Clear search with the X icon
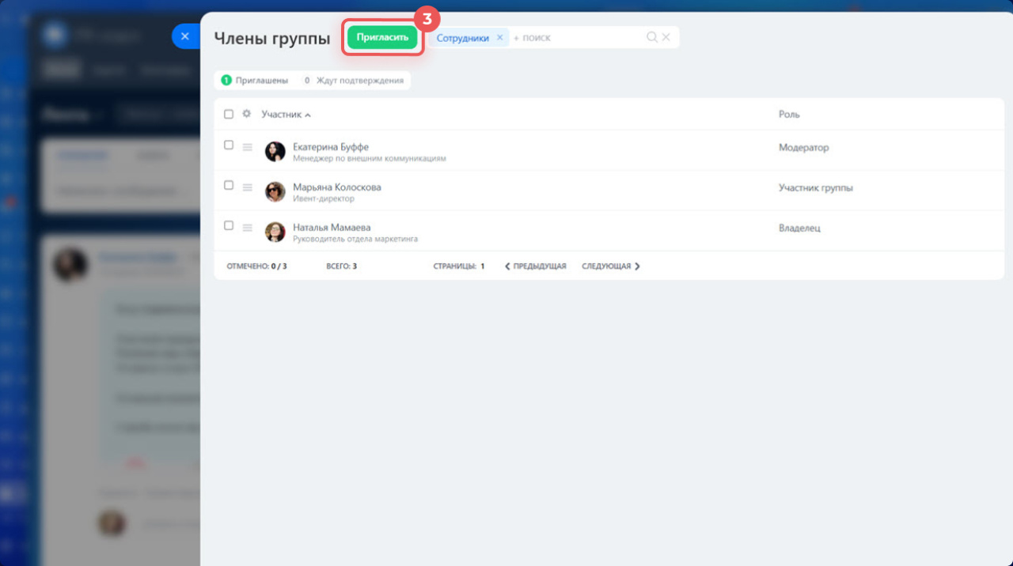The image size is (1013, 566). (x=666, y=37)
